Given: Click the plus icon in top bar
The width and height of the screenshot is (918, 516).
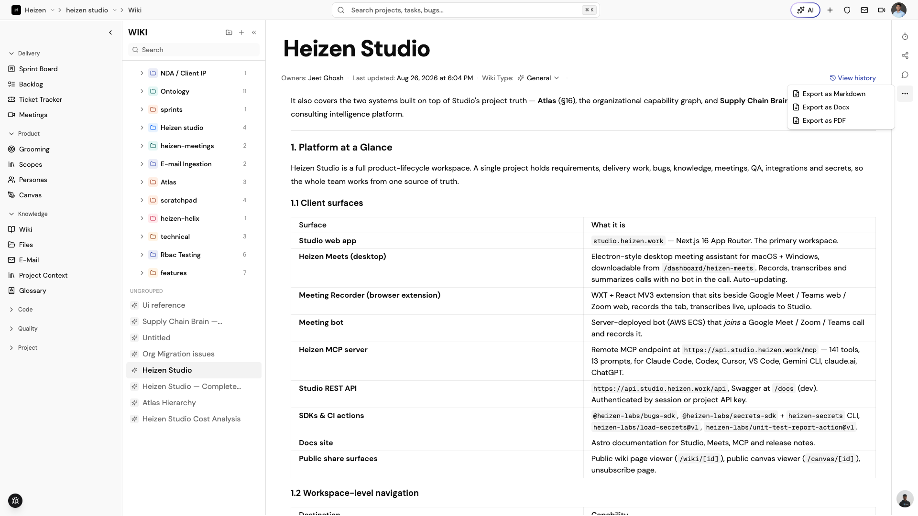Looking at the screenshot, I should [x=830, y=10].
